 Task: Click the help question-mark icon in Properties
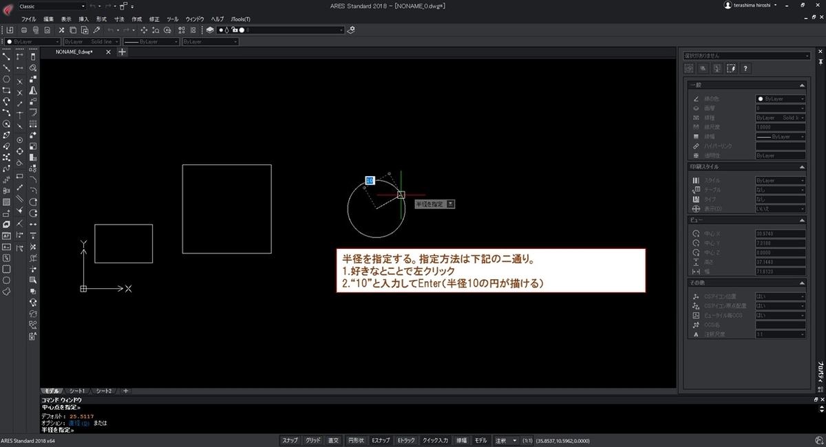pyautogui.click(x=745, y=68)
